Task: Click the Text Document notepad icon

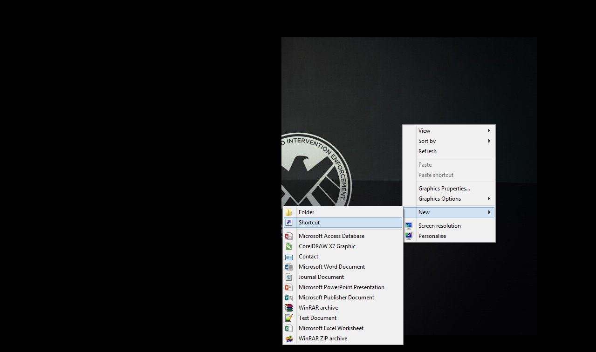Action: point(289,318)
